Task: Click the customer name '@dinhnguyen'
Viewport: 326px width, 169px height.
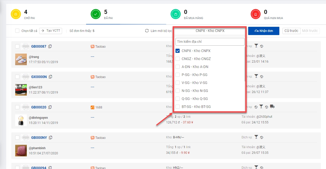Action: tap(38, 118)
